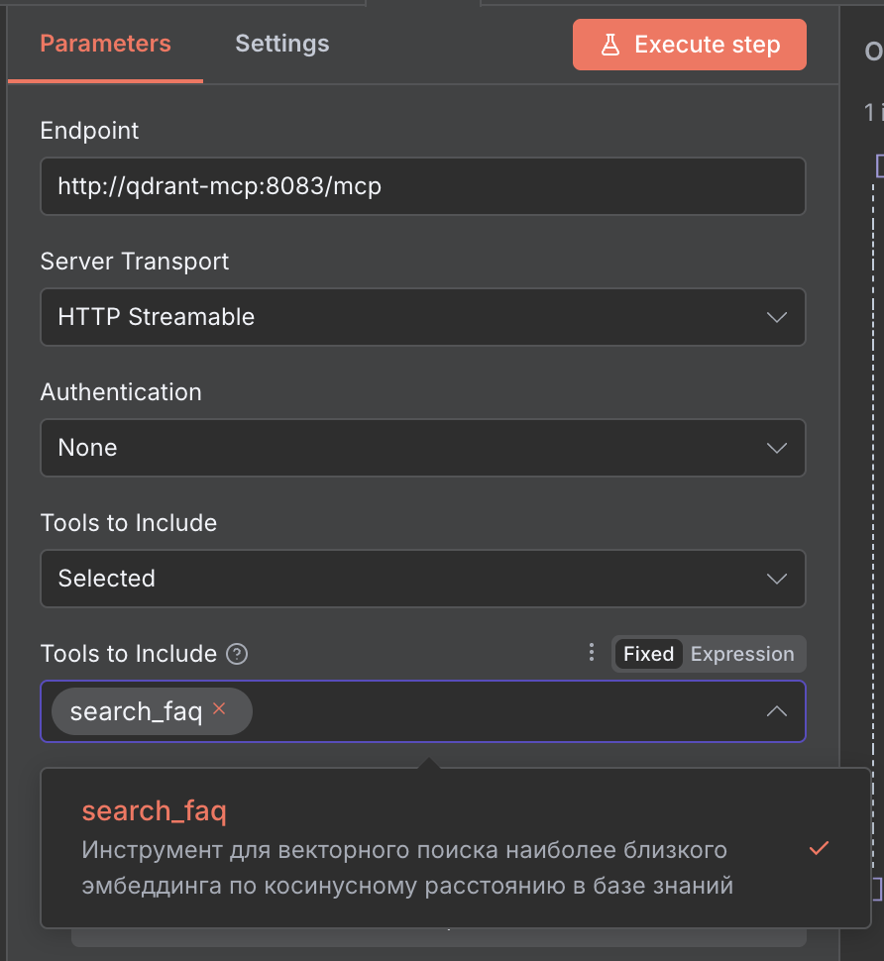
Task: Open the three-dot options menu beside Fixed toggle
Action: point(592,653)
